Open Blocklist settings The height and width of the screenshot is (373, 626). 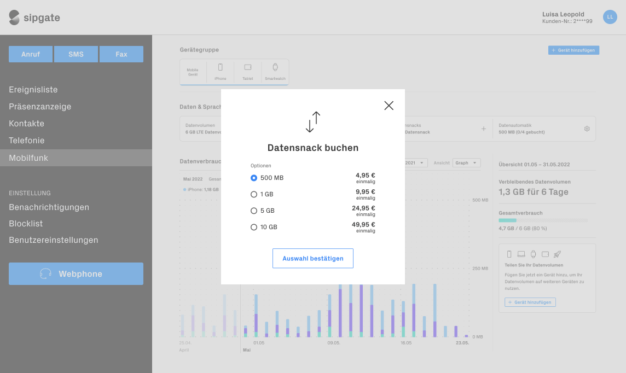pyautogui.click(x=26, y=224)
